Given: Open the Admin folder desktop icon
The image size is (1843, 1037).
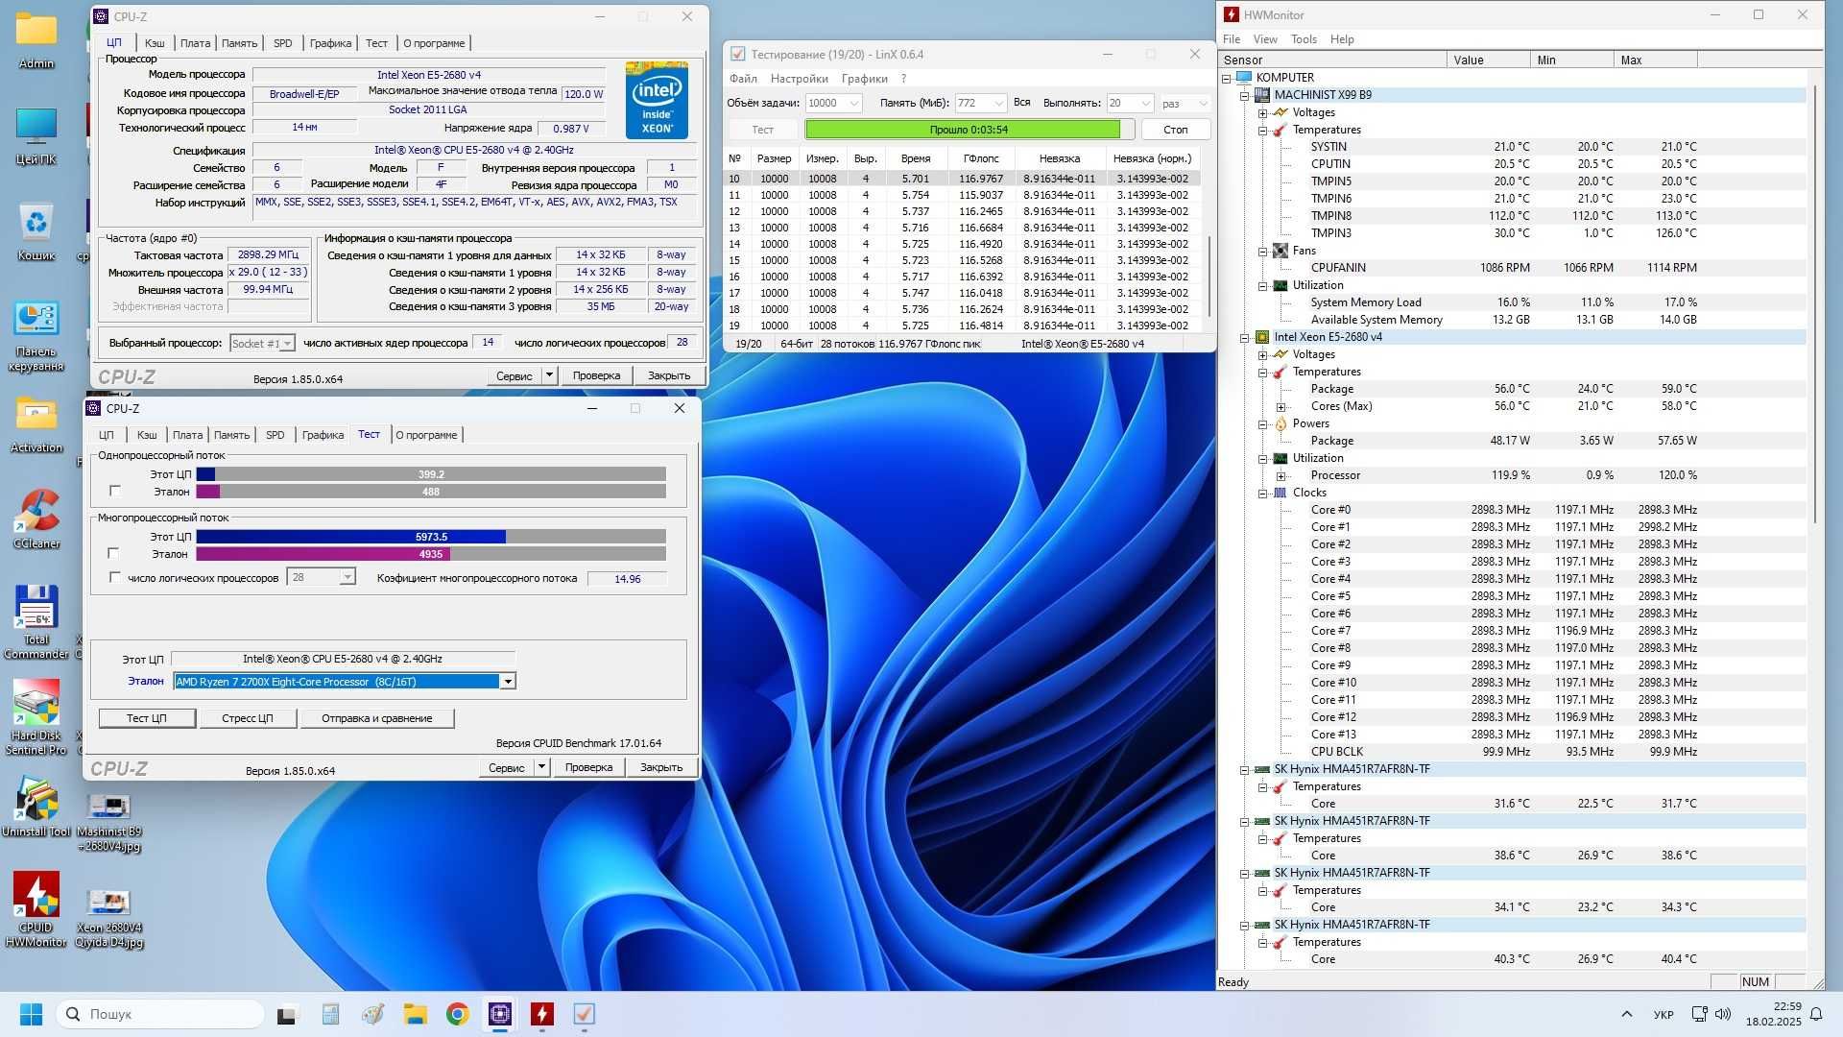Looking at the screenshot, I should pyautogui.click(x=36, y=38).
